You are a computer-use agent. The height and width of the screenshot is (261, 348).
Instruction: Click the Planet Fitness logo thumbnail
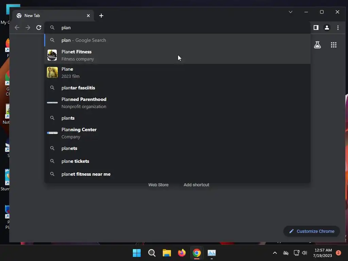click(x=52, y=55)
